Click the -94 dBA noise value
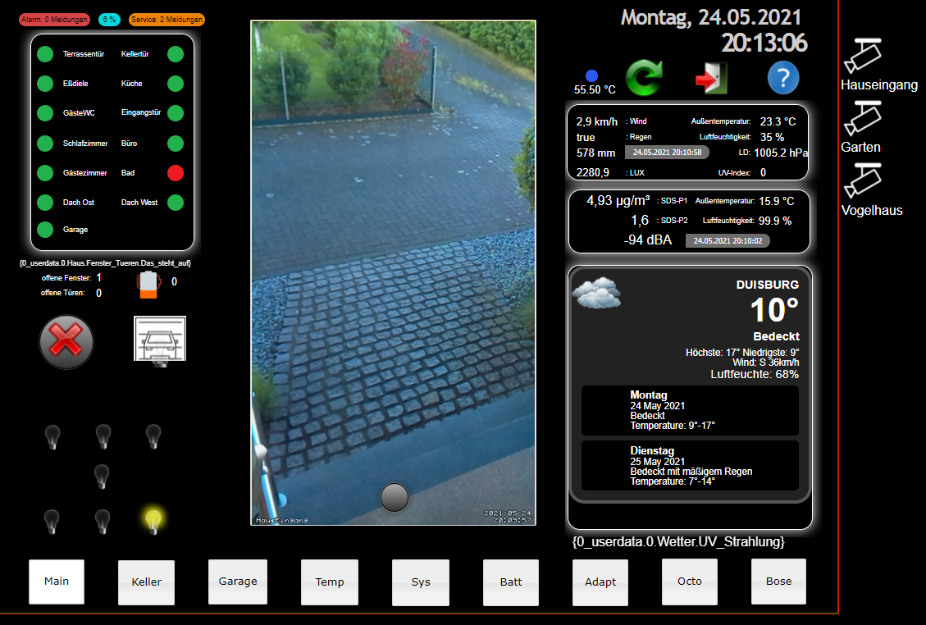This screenshot has width=926, height=625. pyautogui.click(x=648, y=240)
